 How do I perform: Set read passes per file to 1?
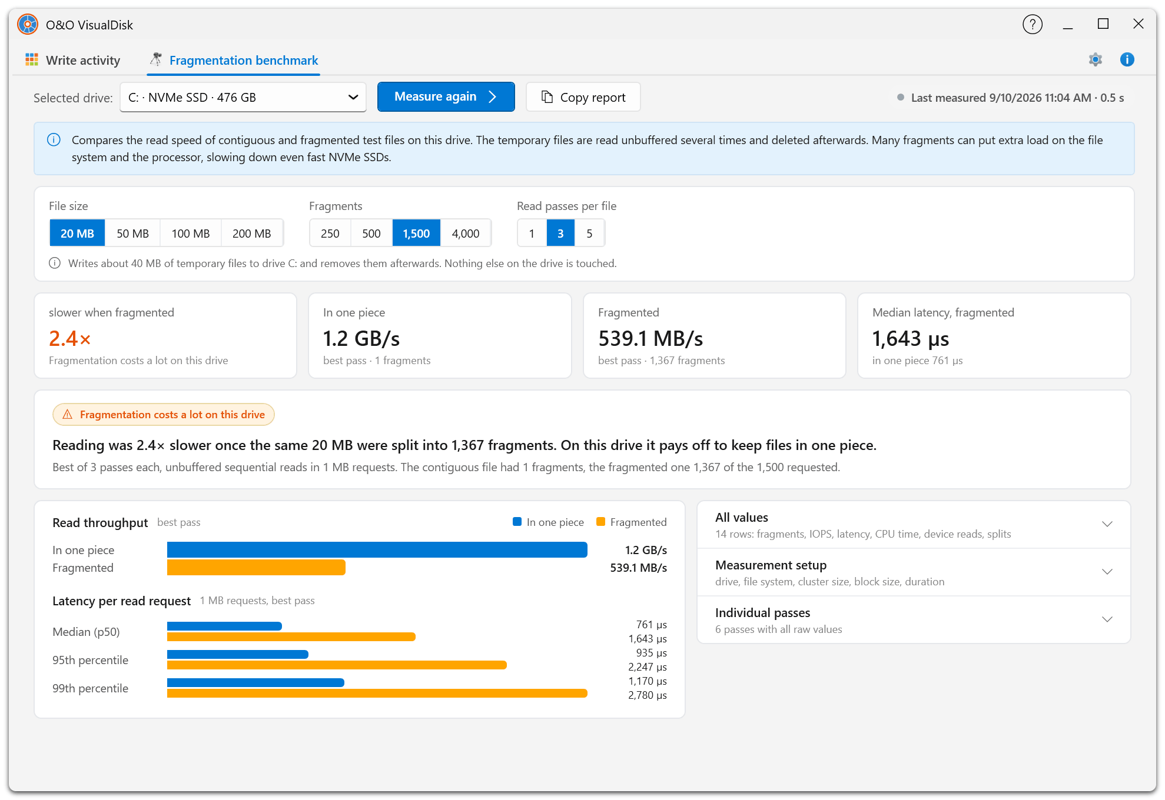click(532, 234)
